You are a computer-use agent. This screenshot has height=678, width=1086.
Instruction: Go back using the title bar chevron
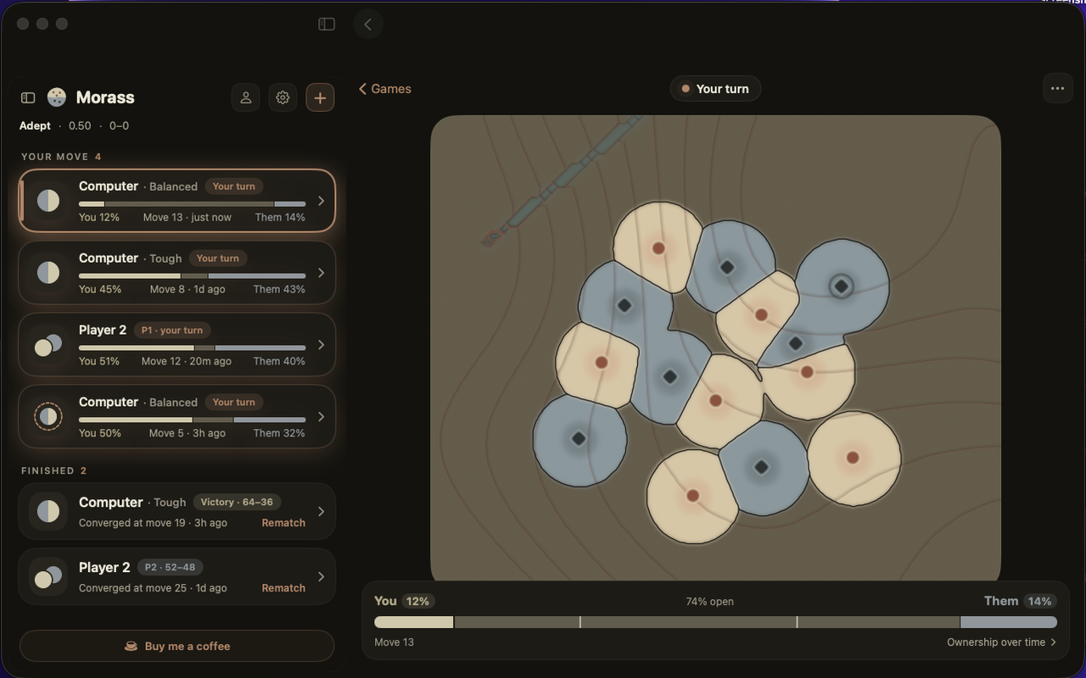tap(367, 24)
